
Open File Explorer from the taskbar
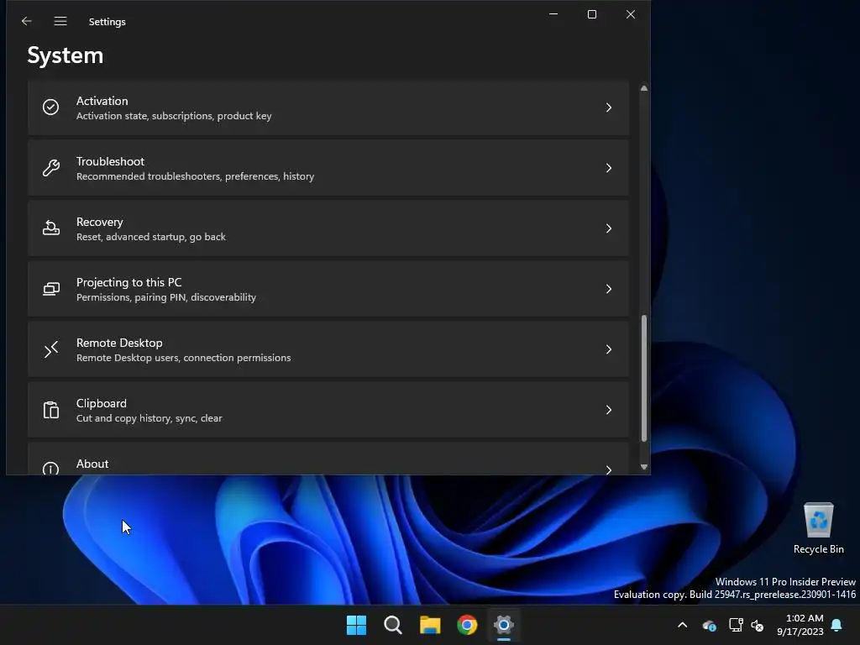430,625
